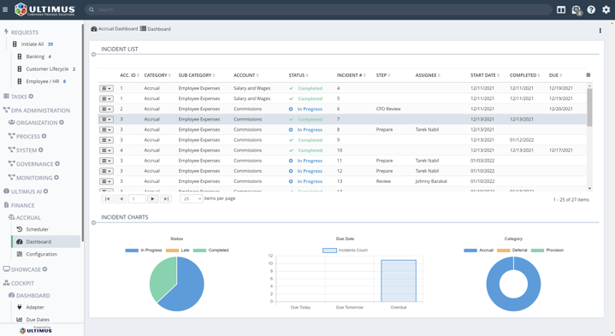Screen dimensions: 615x336
Task: Open row actions dropdown for incident 8
Action: 106,130
